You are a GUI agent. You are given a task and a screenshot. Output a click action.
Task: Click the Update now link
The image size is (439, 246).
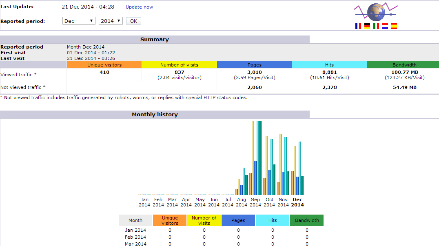pos(139,7)
